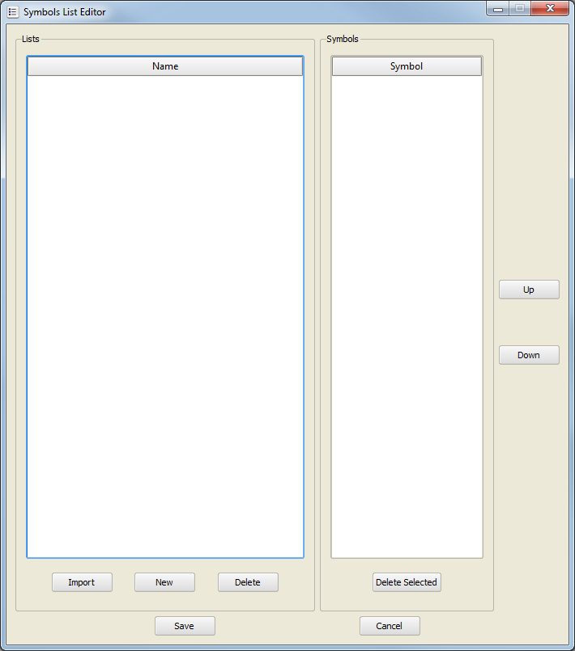Image resolution: width=575 pixels, height=651 pixels.
Task: Click inside the empty Lists table
Action: 165,315
